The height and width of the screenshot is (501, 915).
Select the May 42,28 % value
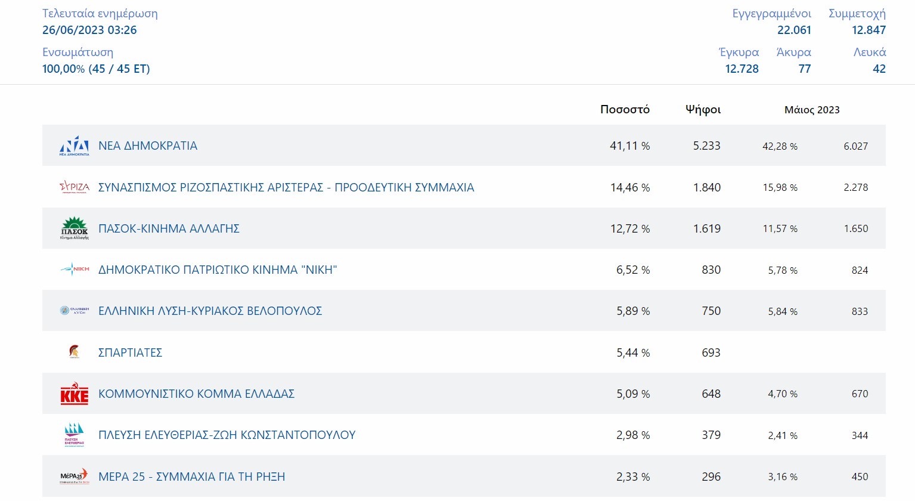(x=780, y=146)
